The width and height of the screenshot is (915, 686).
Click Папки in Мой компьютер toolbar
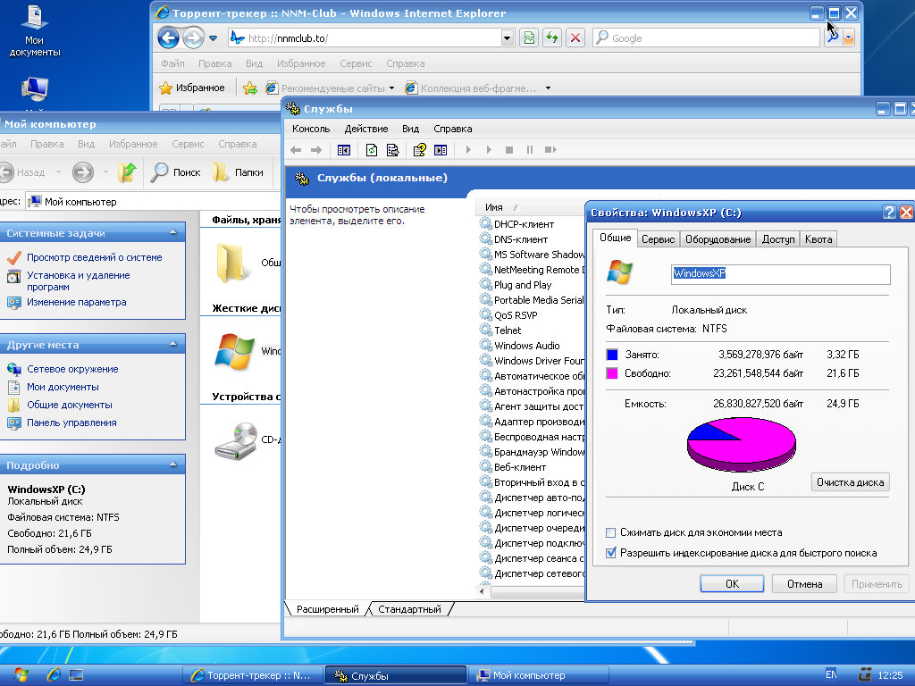238,172
